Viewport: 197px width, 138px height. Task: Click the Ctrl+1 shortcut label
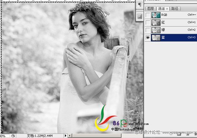[x=192, y=22]
